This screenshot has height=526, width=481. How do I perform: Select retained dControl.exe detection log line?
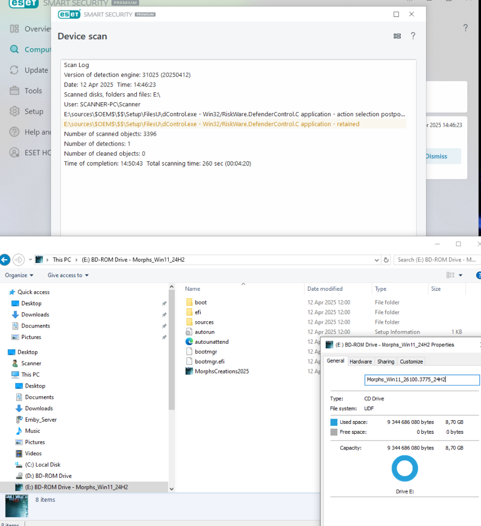point(235,124)
